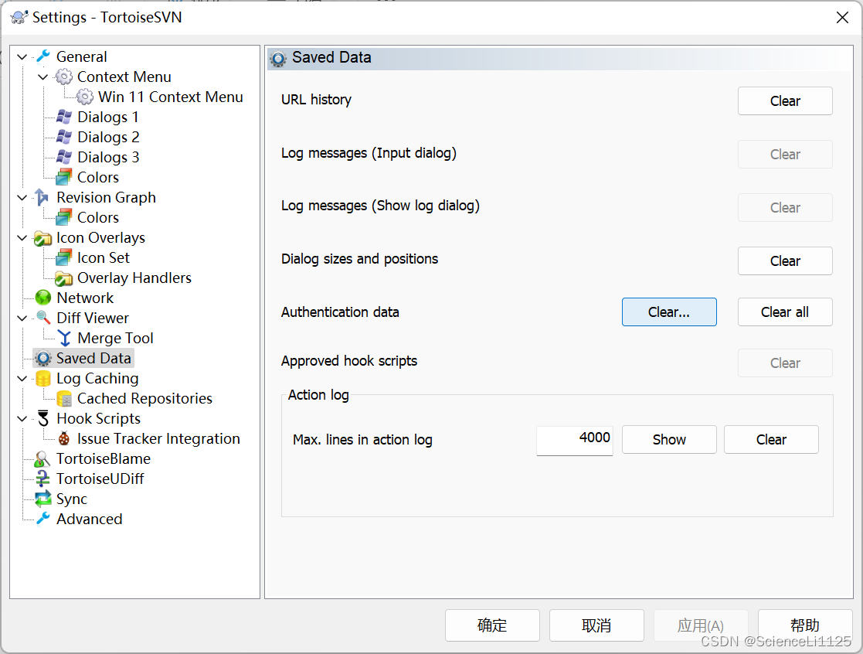863x654 pixels.
Task: Clear the action log
Action: pyautogui.click(x=771, y=439)
